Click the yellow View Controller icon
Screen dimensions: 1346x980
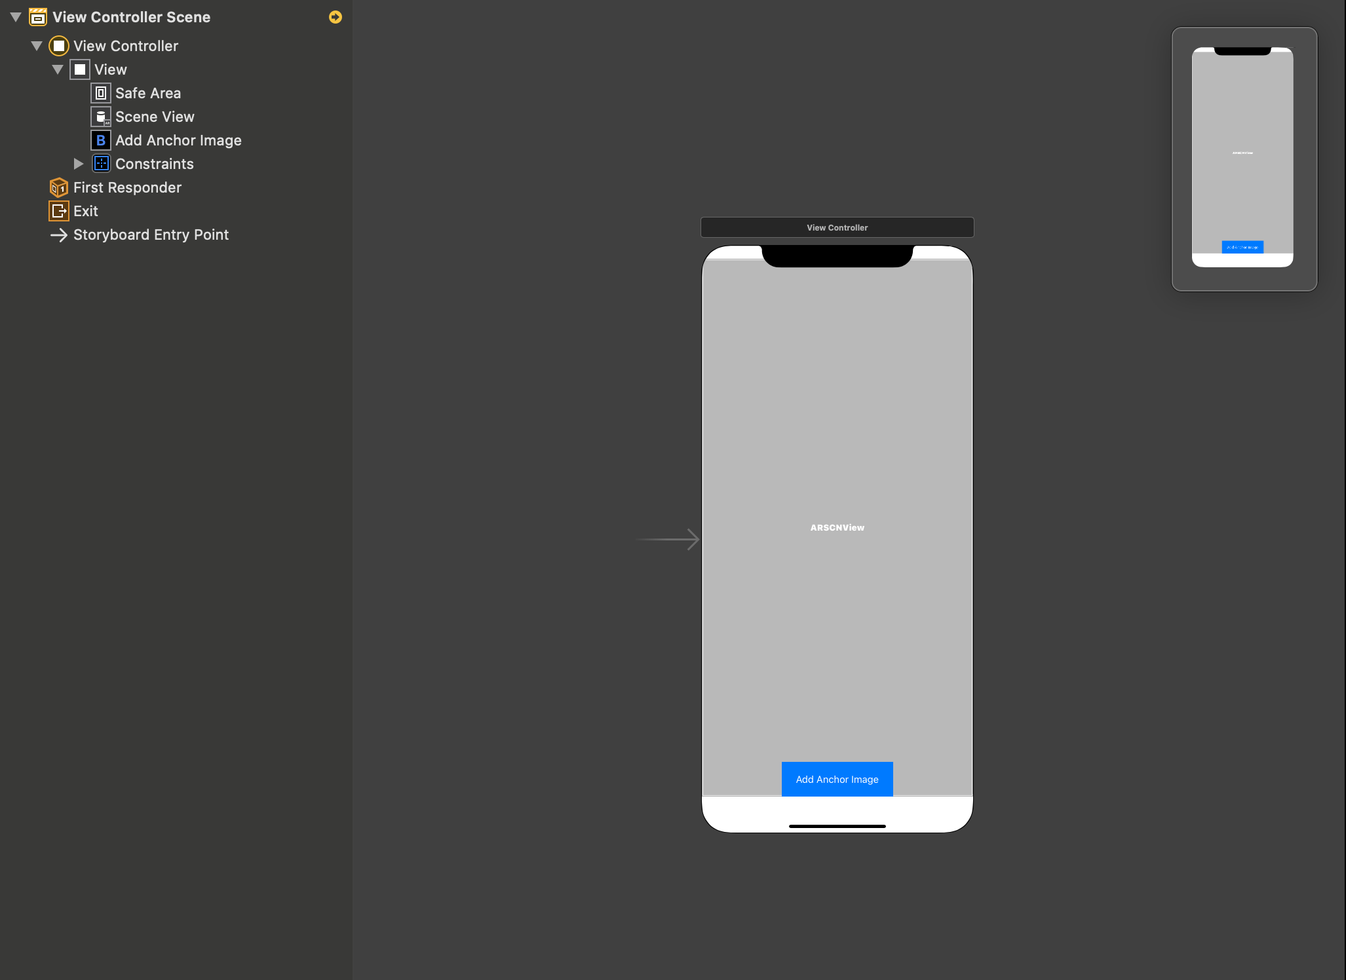[x=59, y=46]
